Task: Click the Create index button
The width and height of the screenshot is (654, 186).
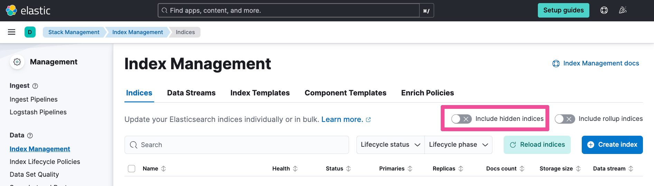Action: point(612,145)
